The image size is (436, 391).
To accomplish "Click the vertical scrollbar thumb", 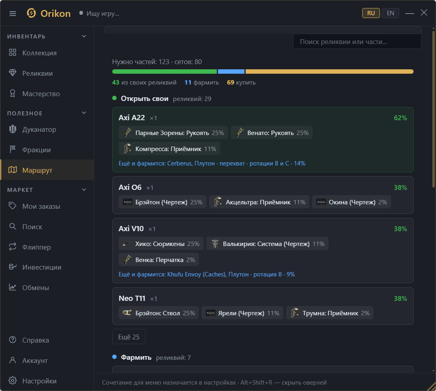I will (434, 109).
